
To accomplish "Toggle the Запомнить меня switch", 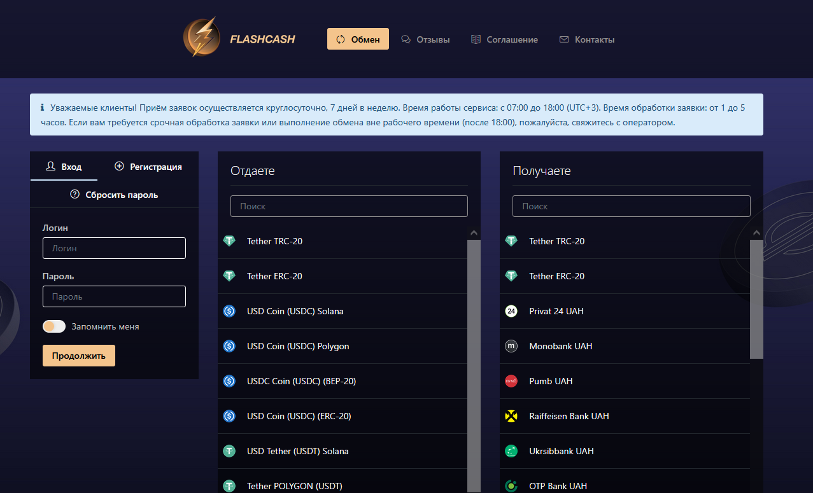I will (54, 326).
